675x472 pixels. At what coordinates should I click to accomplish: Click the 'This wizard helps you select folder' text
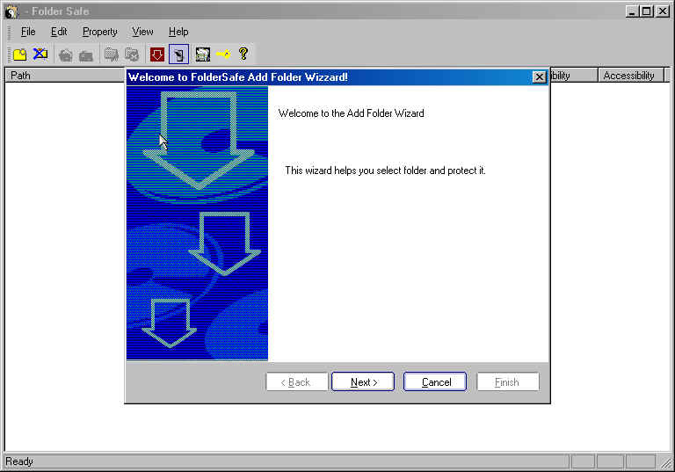(x=385, y=171)
